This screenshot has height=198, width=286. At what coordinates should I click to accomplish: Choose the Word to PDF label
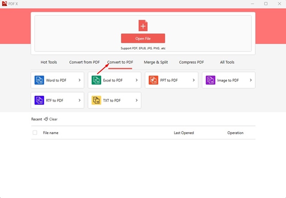coord(56,80)
